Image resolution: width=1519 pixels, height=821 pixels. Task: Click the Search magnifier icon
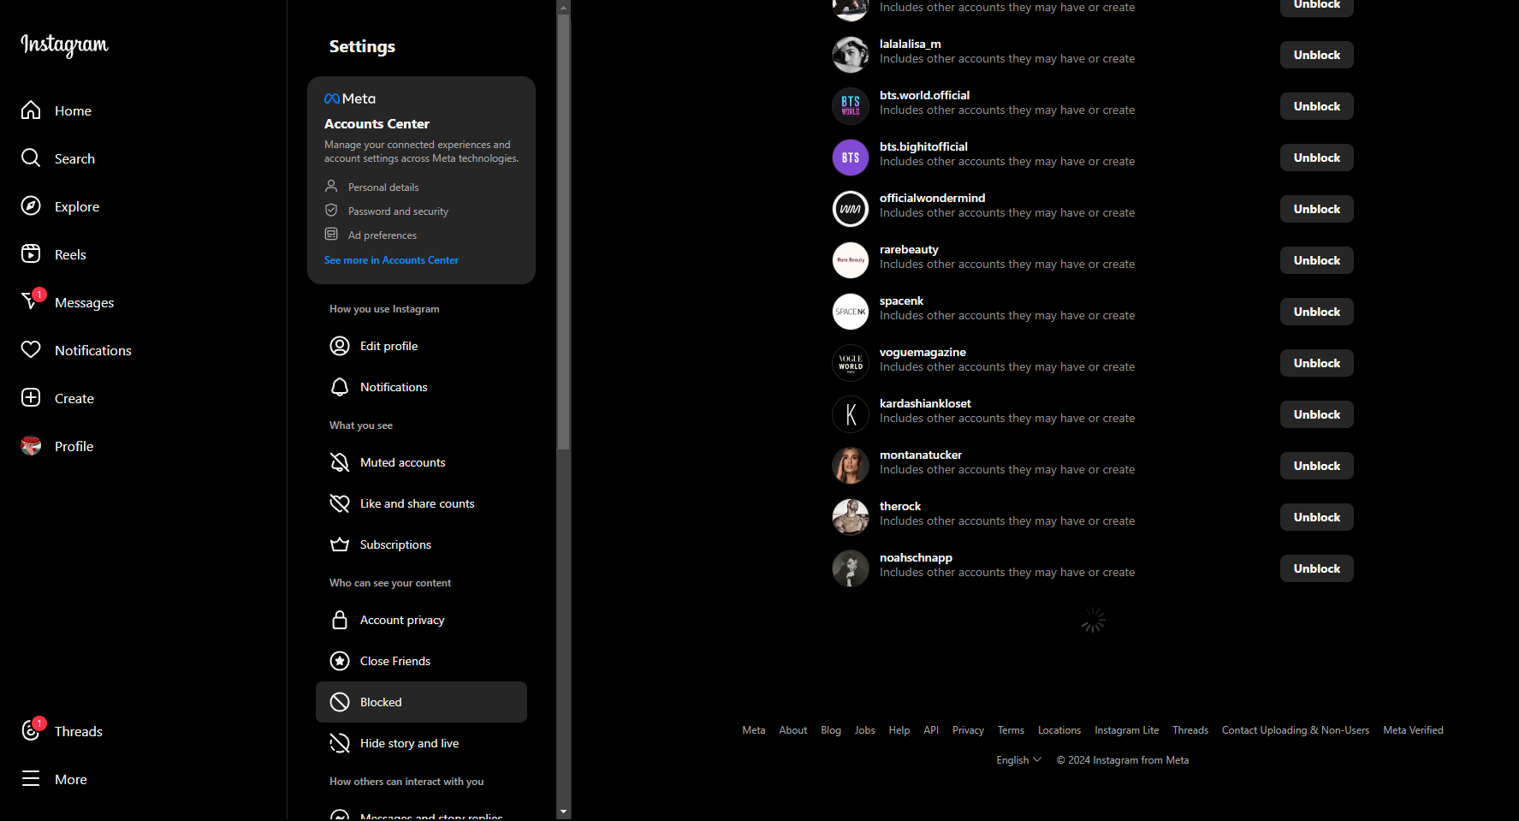(x=31, y=158)
